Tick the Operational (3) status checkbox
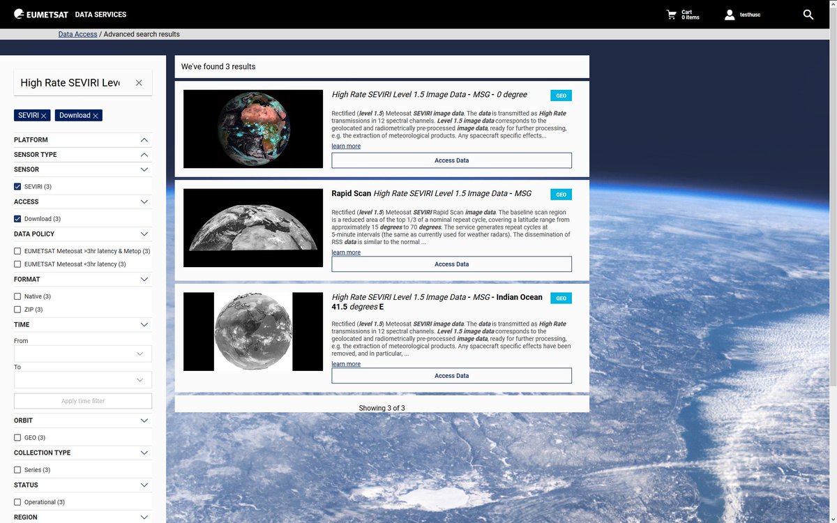Screen dimensions: 837x523 pos(17,502)
